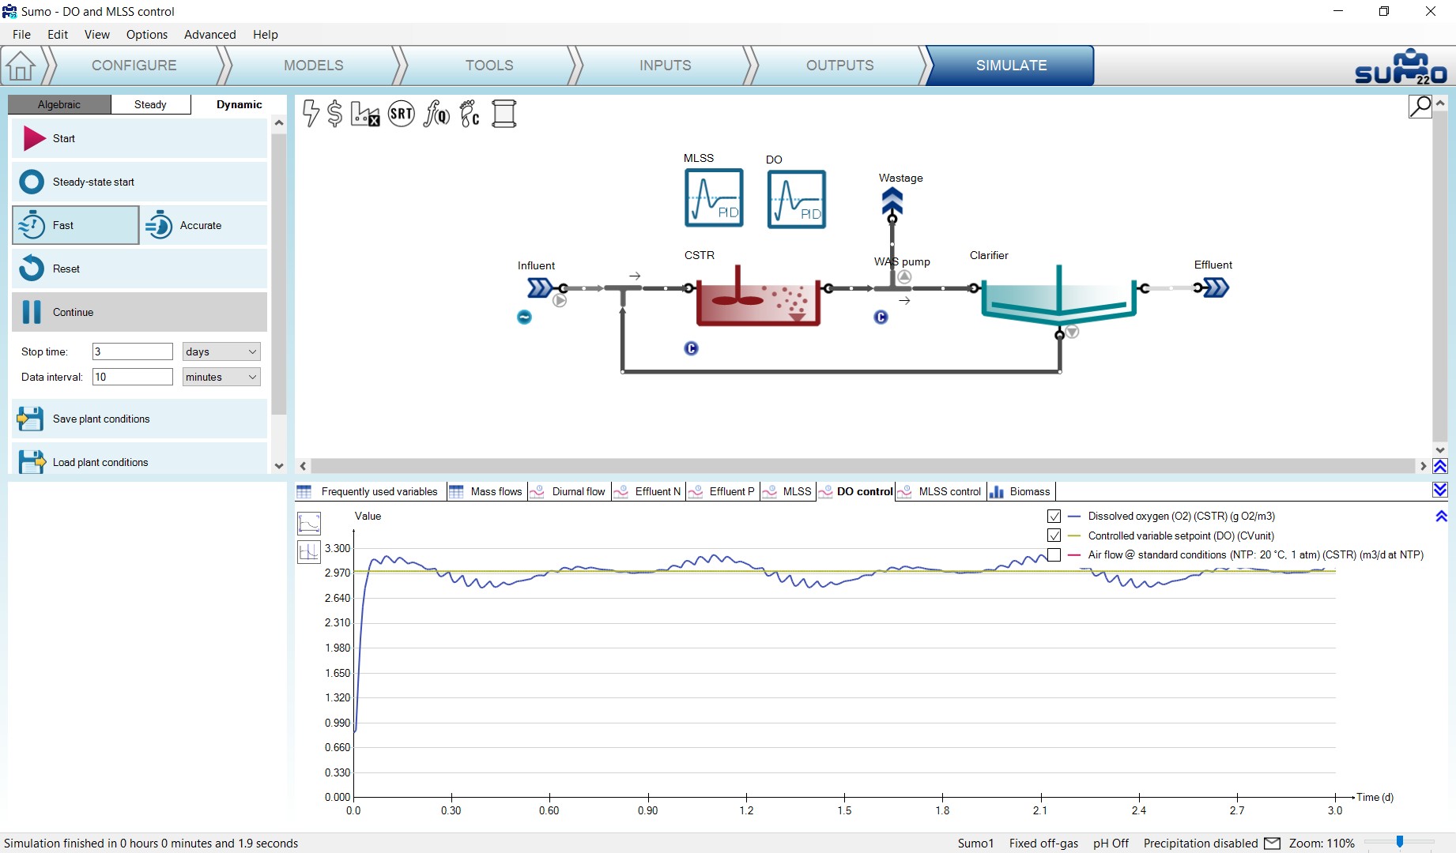Open the Biomass chart tab
This screenshot has height=853, width=1456.
pos(1021,491)
